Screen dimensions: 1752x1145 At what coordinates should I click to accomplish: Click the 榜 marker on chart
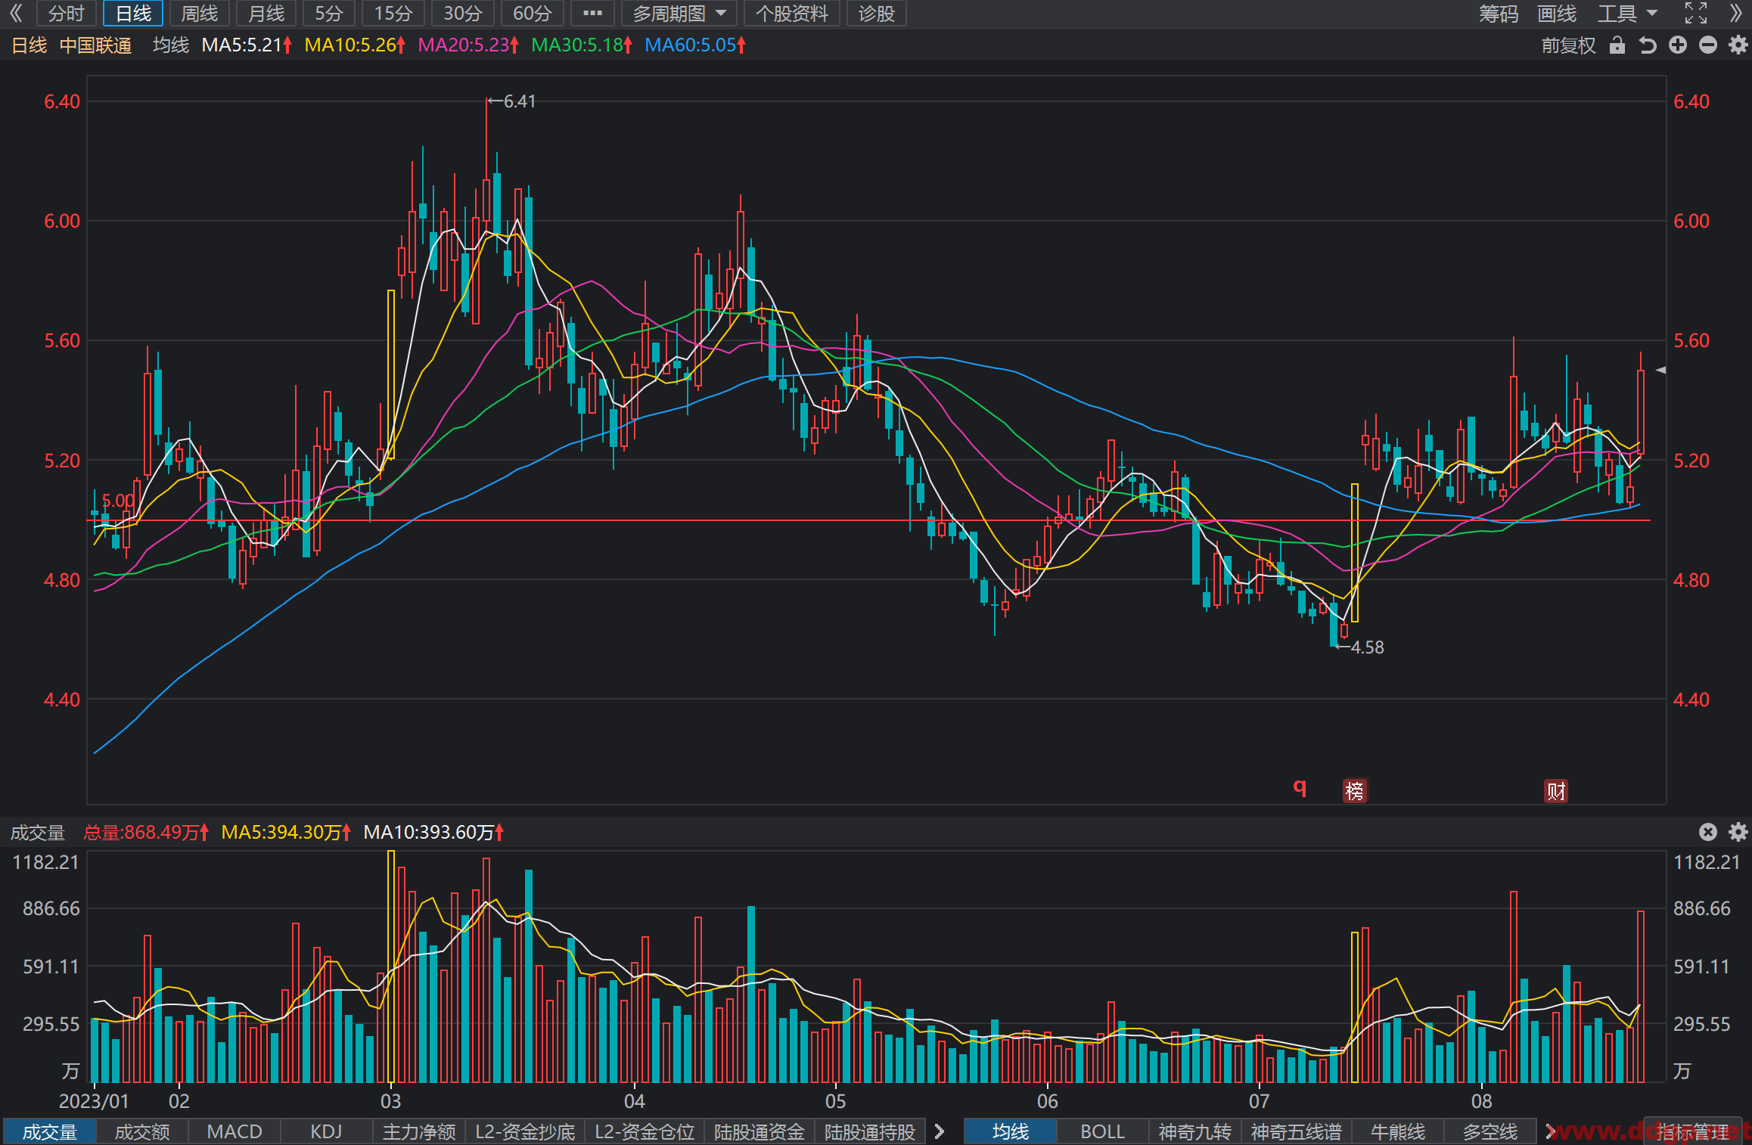pyautogui.click(x=1354, y=791)
